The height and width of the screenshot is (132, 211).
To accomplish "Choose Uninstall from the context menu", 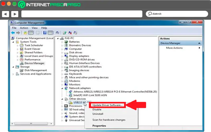I will [x=98, y=114].
